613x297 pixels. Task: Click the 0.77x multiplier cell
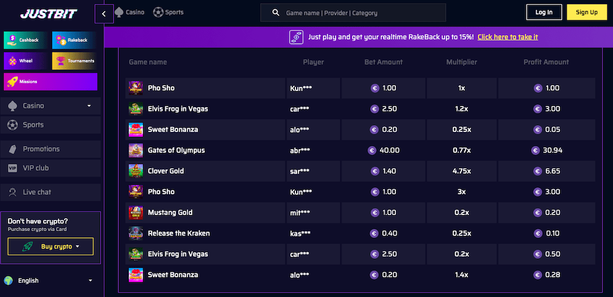point(462,150)
